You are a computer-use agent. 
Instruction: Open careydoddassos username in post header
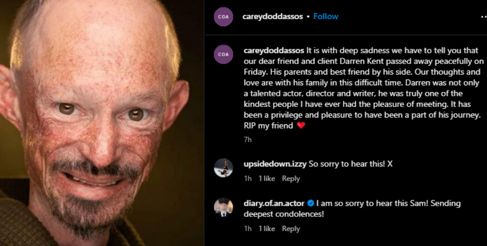pyautogui.click(x=273, y=16)
